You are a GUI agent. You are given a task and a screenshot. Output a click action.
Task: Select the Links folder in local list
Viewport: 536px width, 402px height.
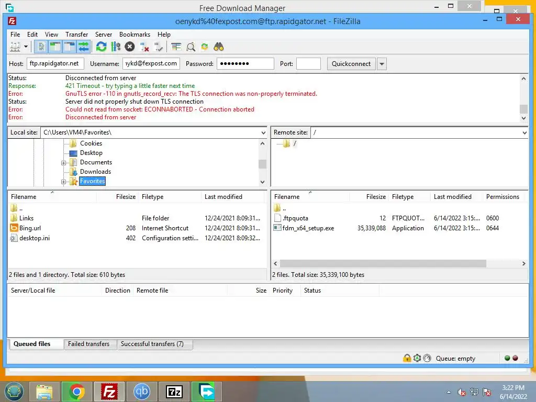click(x=26, y=218)
